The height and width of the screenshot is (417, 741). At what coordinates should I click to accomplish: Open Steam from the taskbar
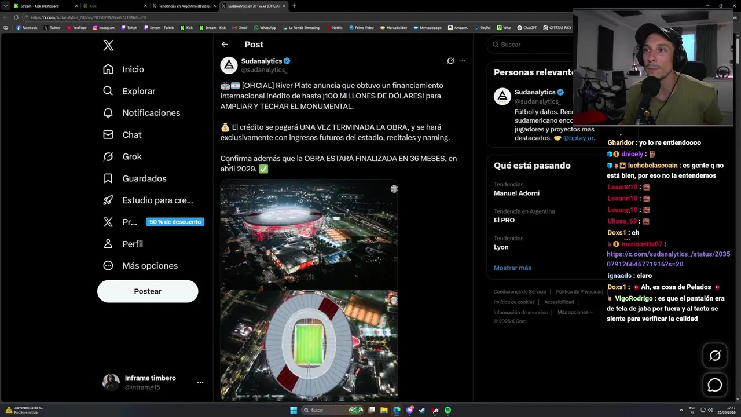(422, 410)
